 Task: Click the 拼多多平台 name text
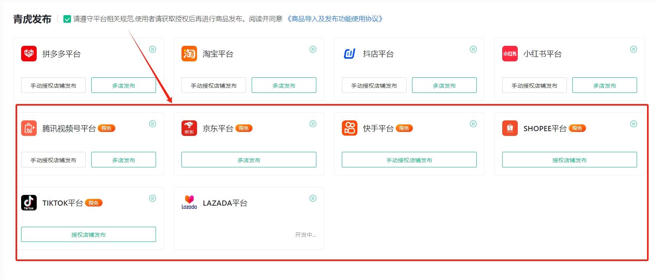click(61, 54)
